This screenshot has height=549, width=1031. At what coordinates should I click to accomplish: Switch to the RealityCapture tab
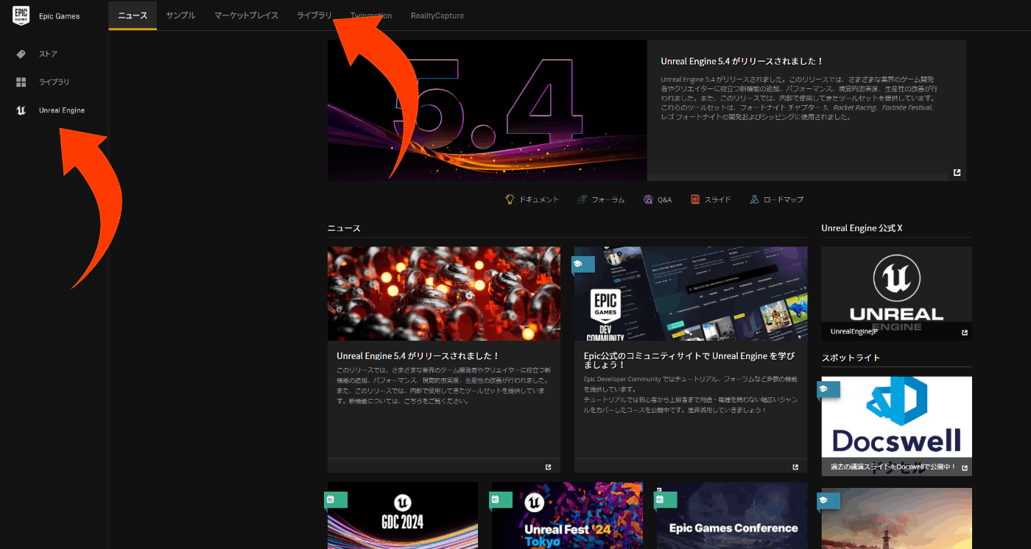click(x=437, y=15)
